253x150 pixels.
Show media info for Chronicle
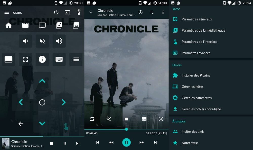(x=140, y=12)
